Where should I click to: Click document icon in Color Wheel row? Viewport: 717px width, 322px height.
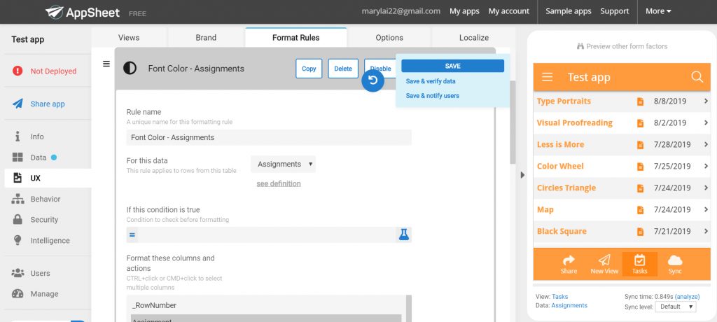coord(640,167)
